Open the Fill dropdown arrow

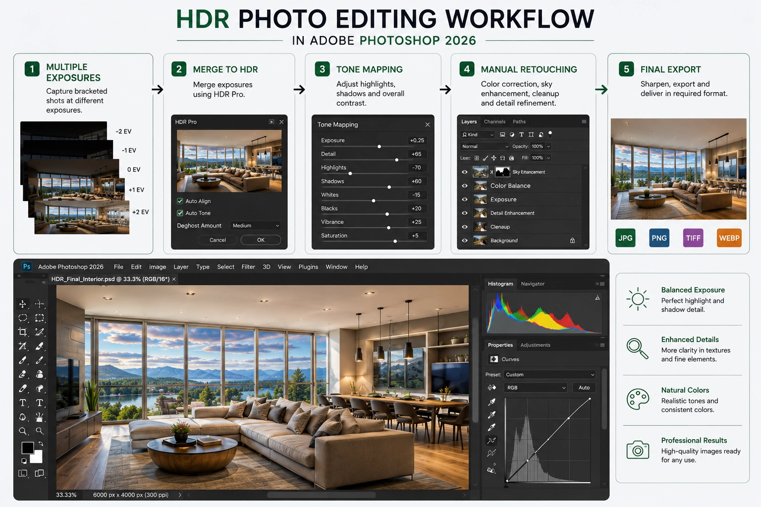[548, 158]
